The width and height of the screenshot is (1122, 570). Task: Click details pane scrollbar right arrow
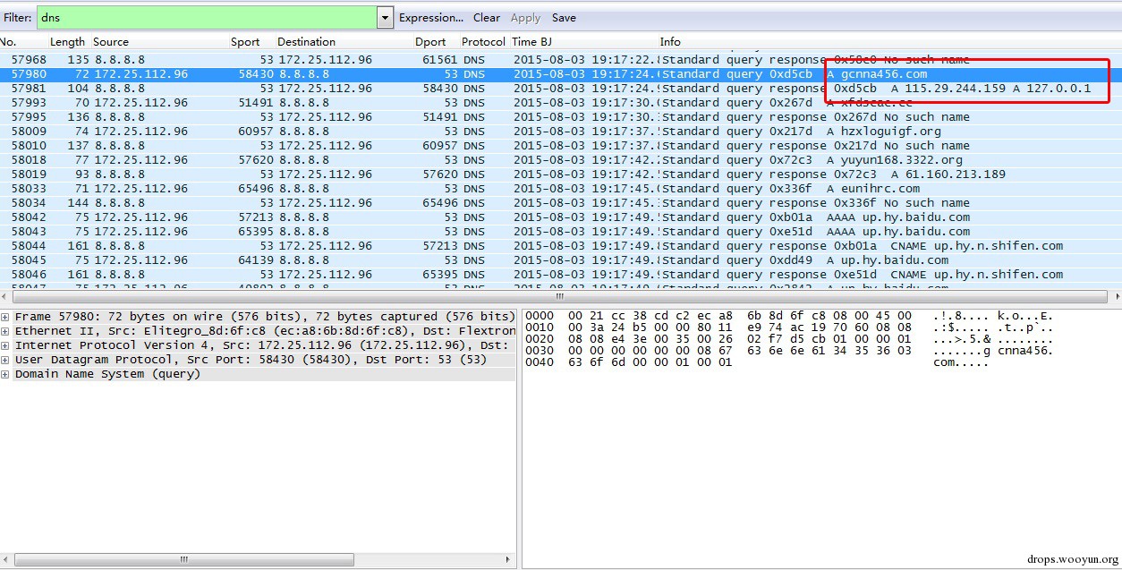coord(509,561)
